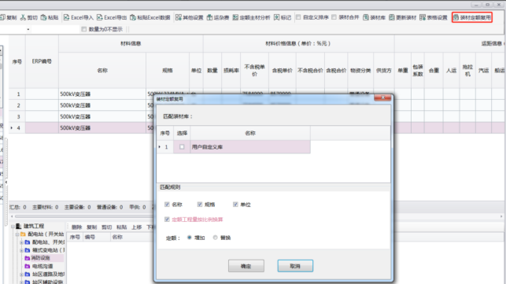Select the 用户自定义库 library row
This screenshot has width=506, height=284.
tap(250, 147)
